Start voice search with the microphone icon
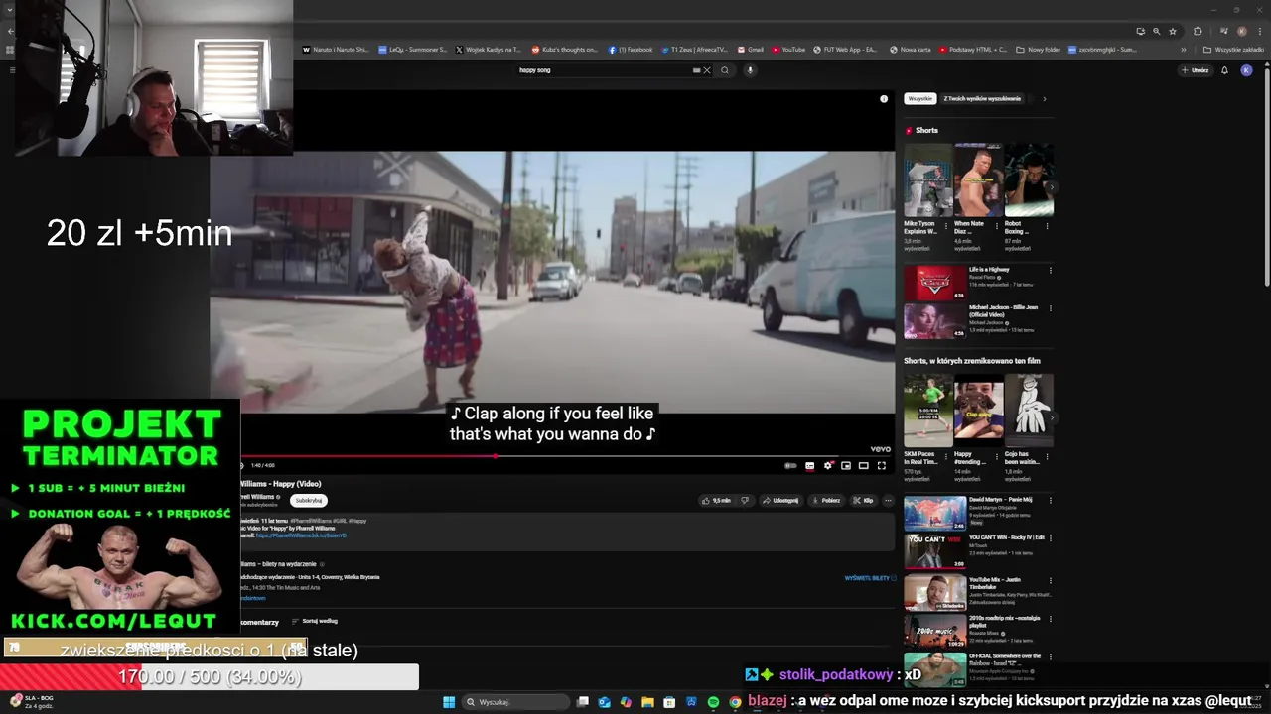This screenshot has height=714, width=1271. click(750, 70)
